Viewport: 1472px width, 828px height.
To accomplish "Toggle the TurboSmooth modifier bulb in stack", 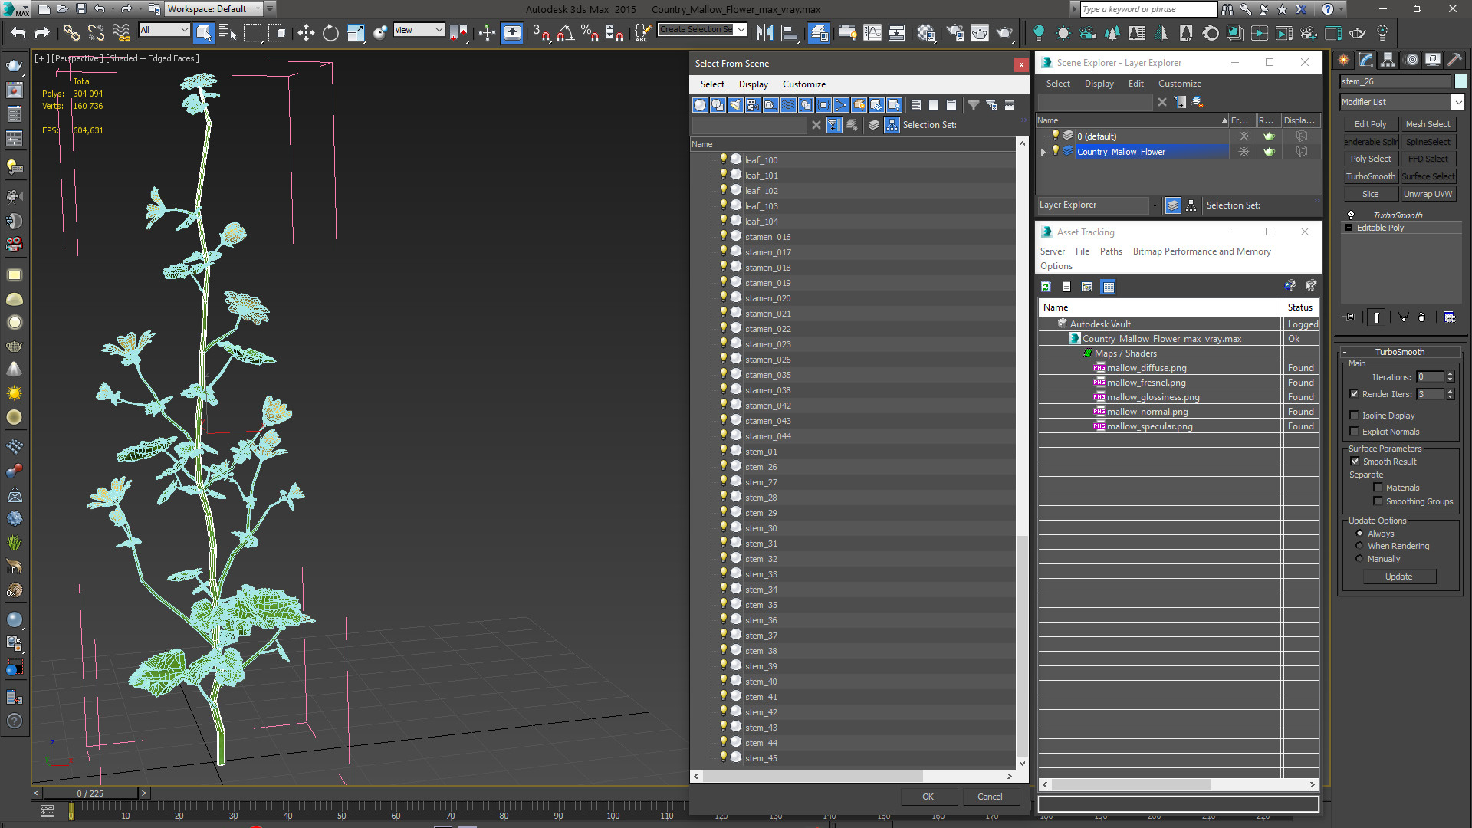I will click(1351, 215).
